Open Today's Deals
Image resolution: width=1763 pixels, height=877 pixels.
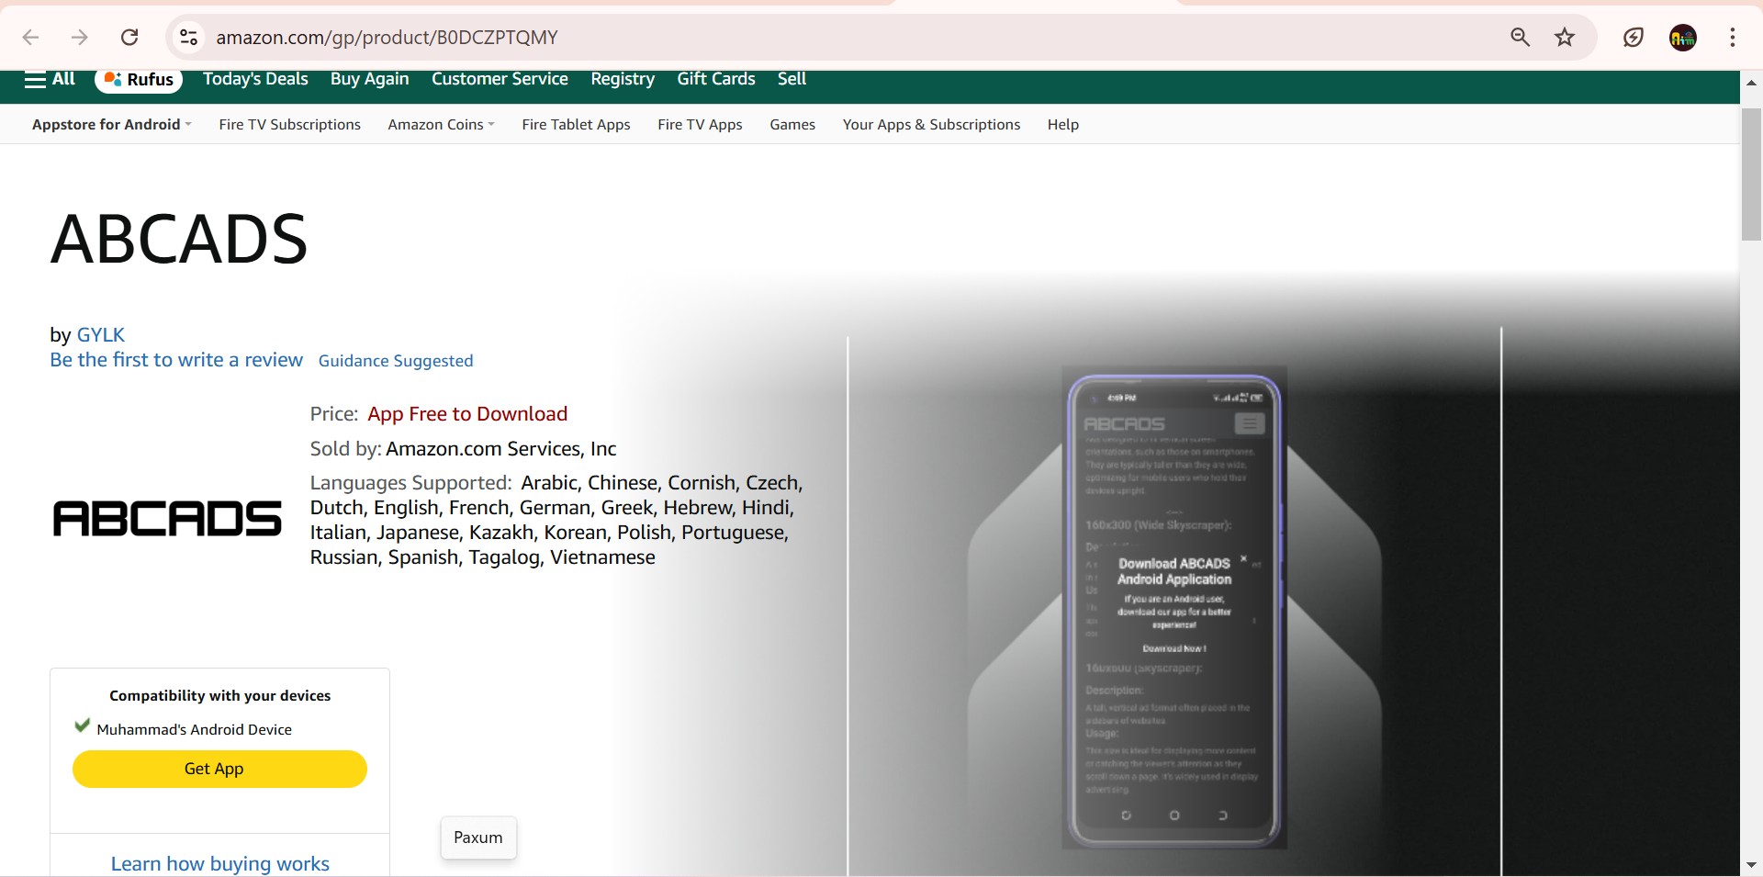click(255, 79)
